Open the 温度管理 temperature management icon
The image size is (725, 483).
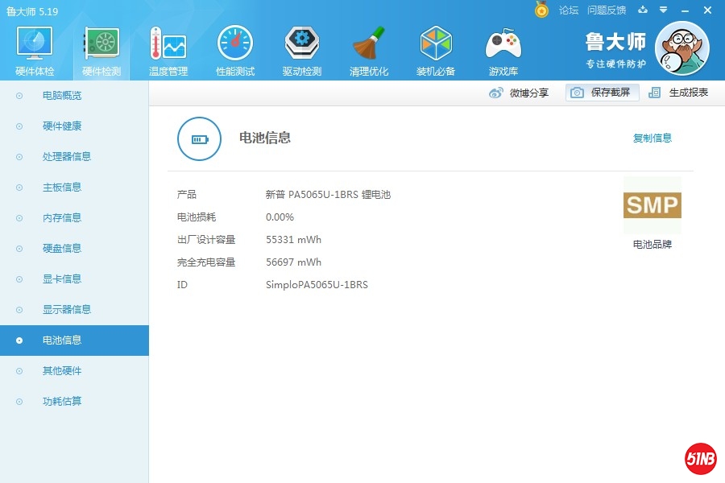(168, 44)
